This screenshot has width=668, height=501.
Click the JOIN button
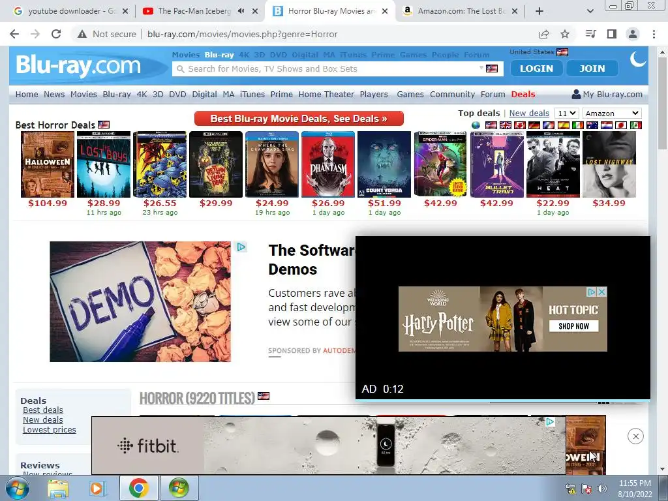592,68
